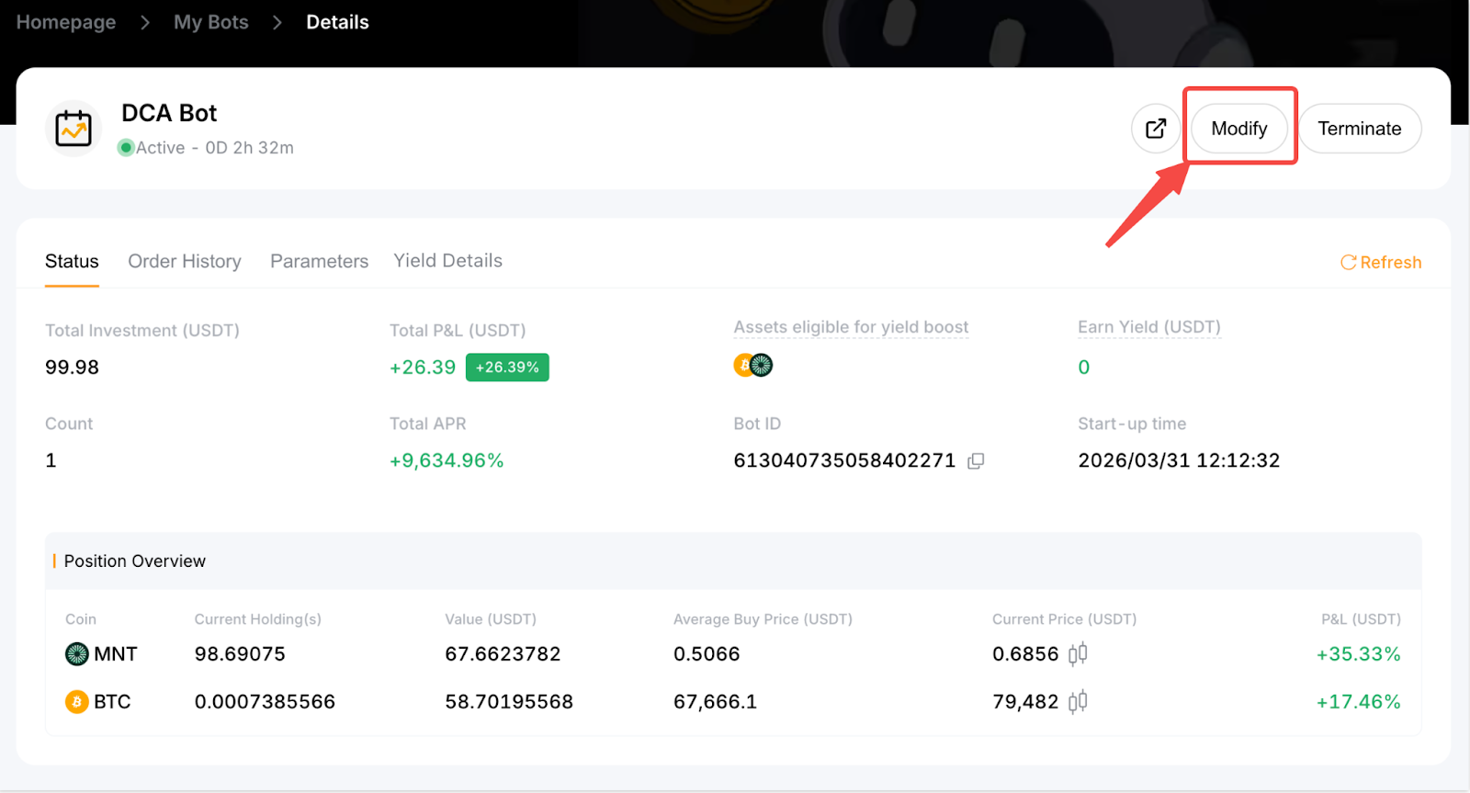Open the MNT candlestick chart icon
The width and height of the screenshot is (1470, 793).
[1078, 654]
